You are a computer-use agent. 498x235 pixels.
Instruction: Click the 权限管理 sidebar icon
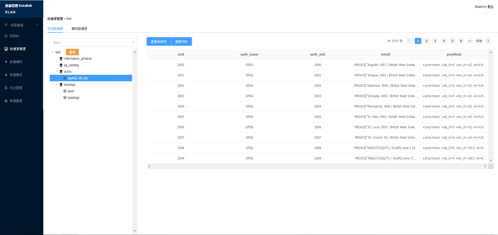pos(6,25)
